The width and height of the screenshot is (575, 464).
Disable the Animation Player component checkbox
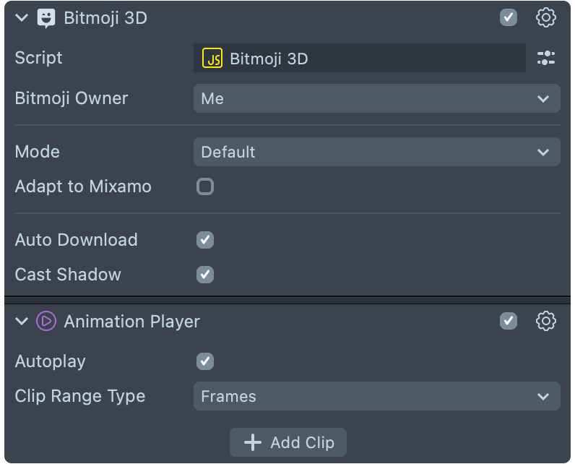[509, 321]
